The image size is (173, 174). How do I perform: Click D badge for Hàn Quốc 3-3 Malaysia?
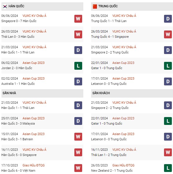(78, 121)
